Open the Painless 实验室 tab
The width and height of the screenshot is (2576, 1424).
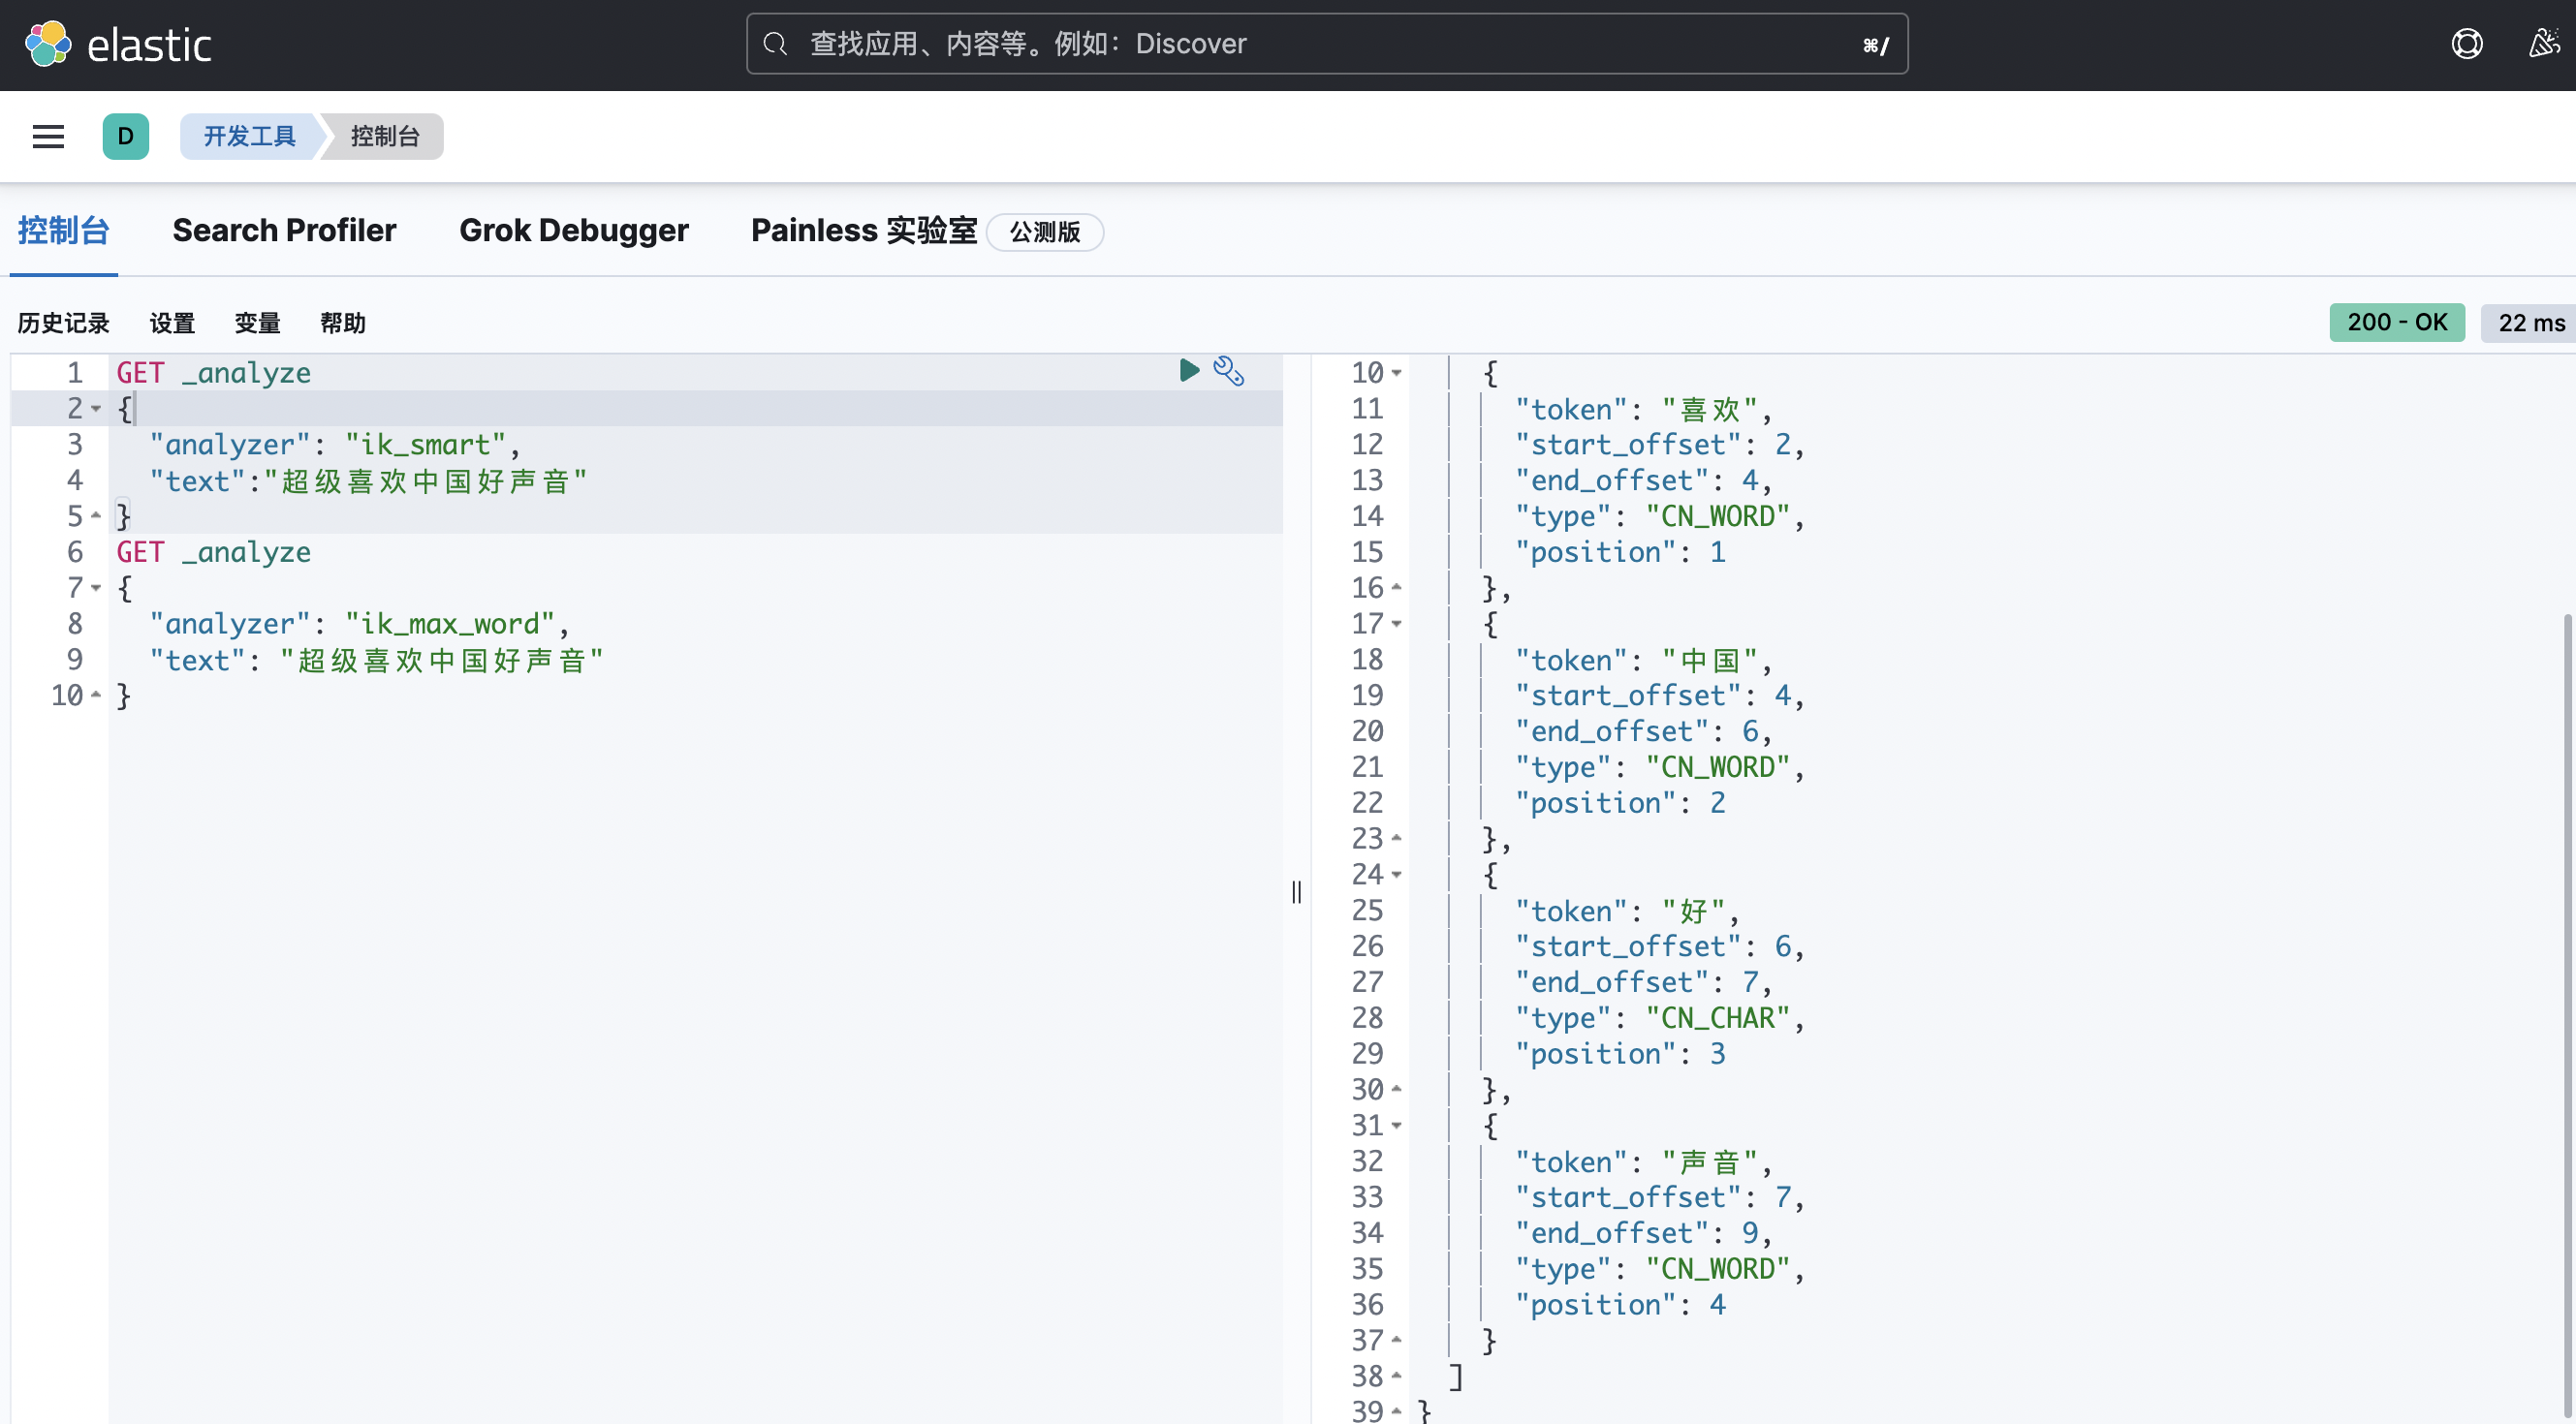[863, 231]
